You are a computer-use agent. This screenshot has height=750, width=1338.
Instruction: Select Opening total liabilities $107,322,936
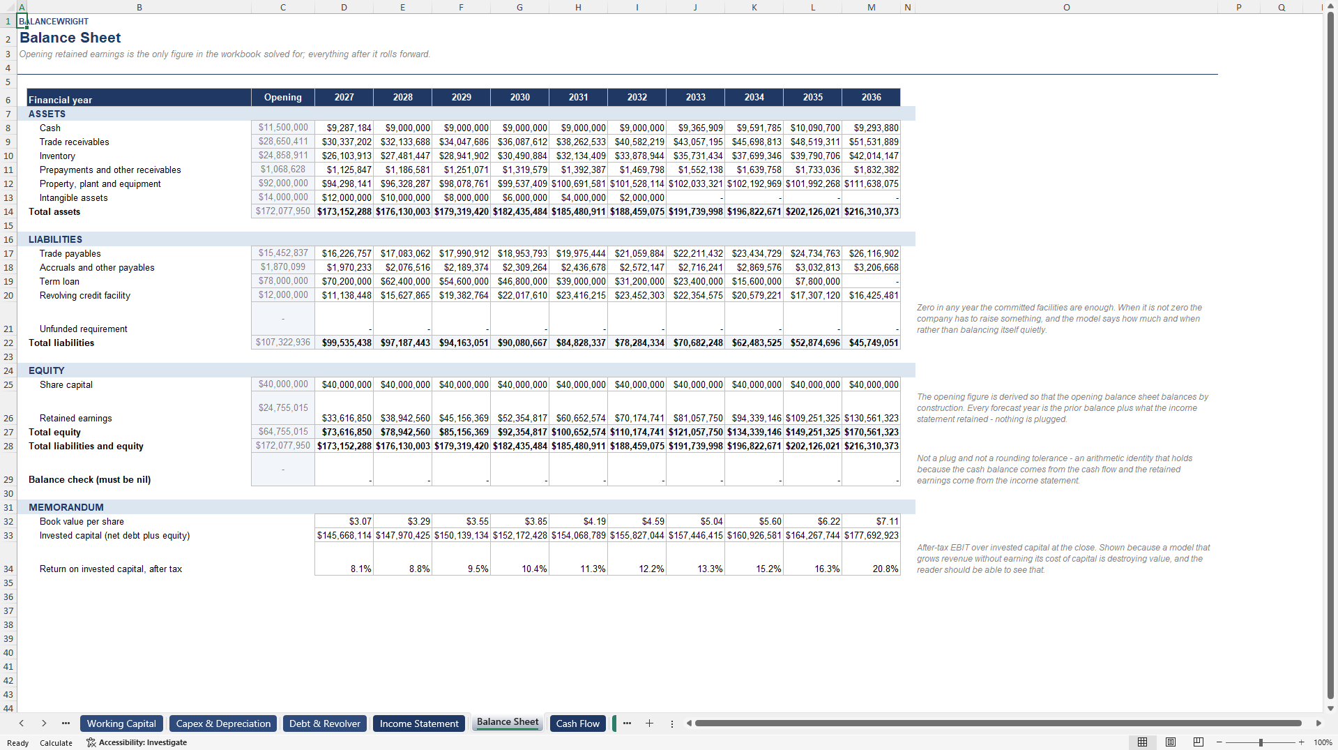pyautogui.click(x=283, y=343)
